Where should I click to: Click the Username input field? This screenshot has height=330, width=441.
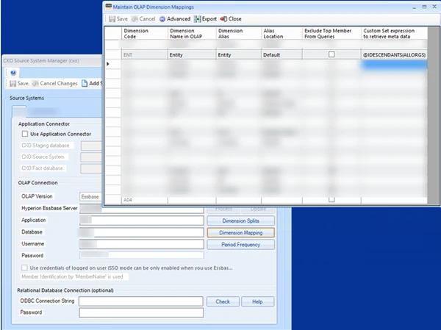click(142, 244)
